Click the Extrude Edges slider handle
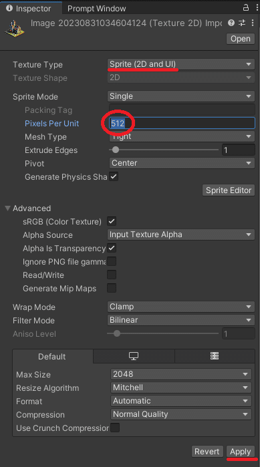Screen dimensions: 260x467 [116, 150]
